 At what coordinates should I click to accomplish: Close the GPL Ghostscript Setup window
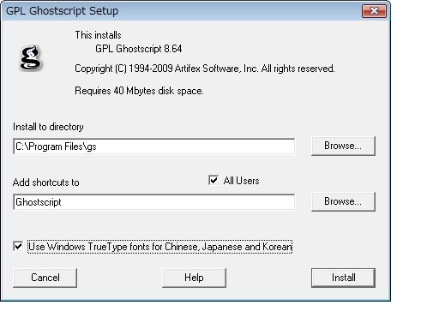[374, 11]
